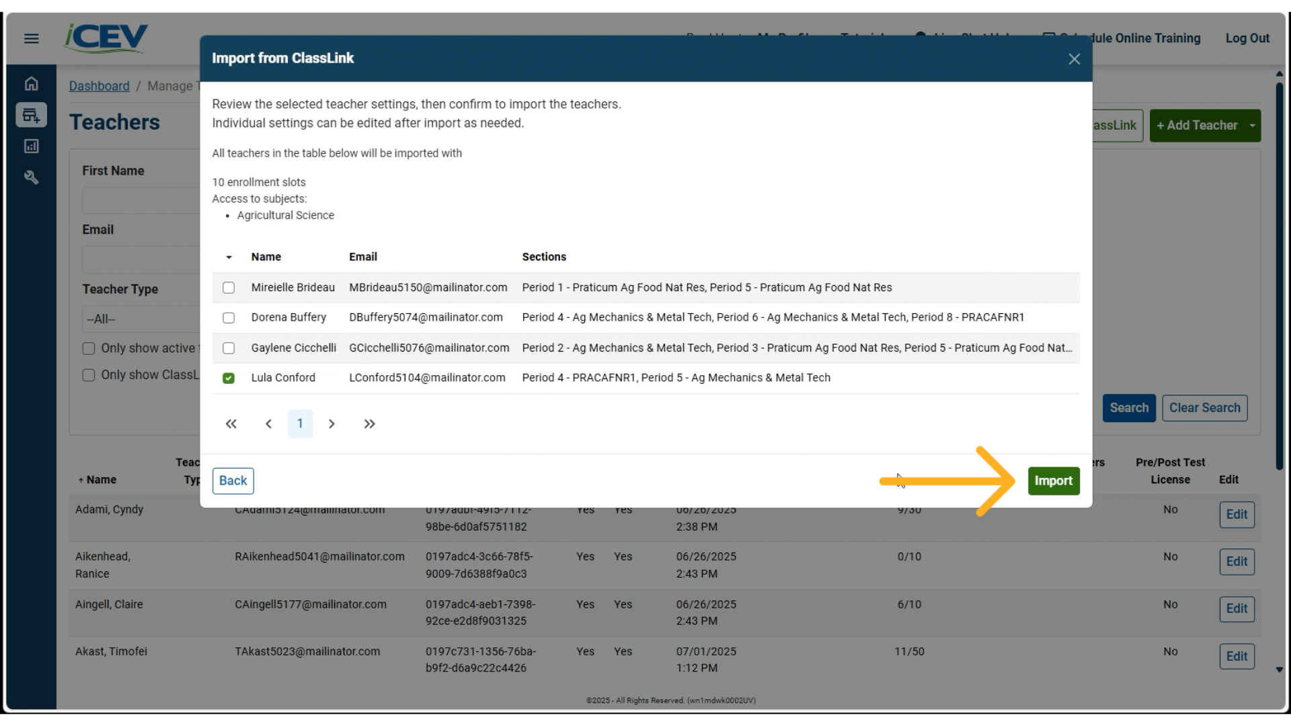1291x726 pixels.
Task: Click the name Dorena Buffery
Action: [x=288, y=317]
